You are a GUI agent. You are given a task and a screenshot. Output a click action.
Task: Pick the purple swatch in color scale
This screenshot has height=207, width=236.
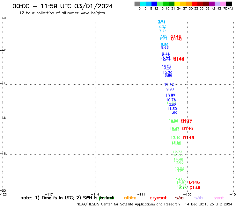(x=212, y=4)
